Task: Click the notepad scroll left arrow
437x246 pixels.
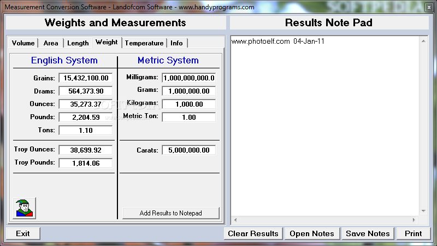Action: click(235, 220)
